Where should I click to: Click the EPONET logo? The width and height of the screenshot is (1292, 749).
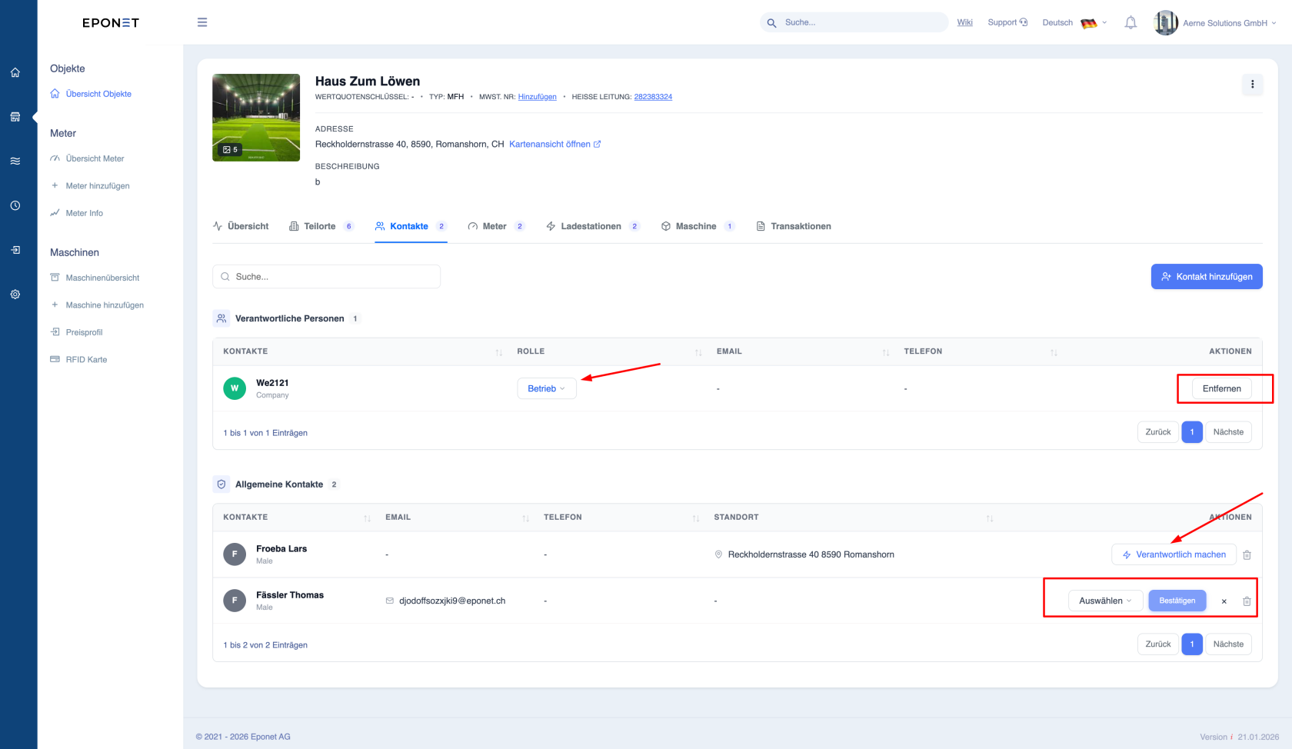(x=111, y=23)
